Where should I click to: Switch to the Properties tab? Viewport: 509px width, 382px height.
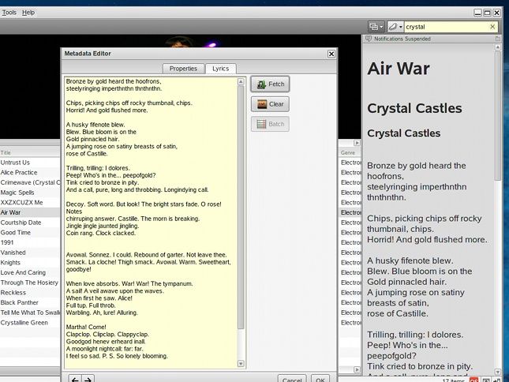(183, 69)
